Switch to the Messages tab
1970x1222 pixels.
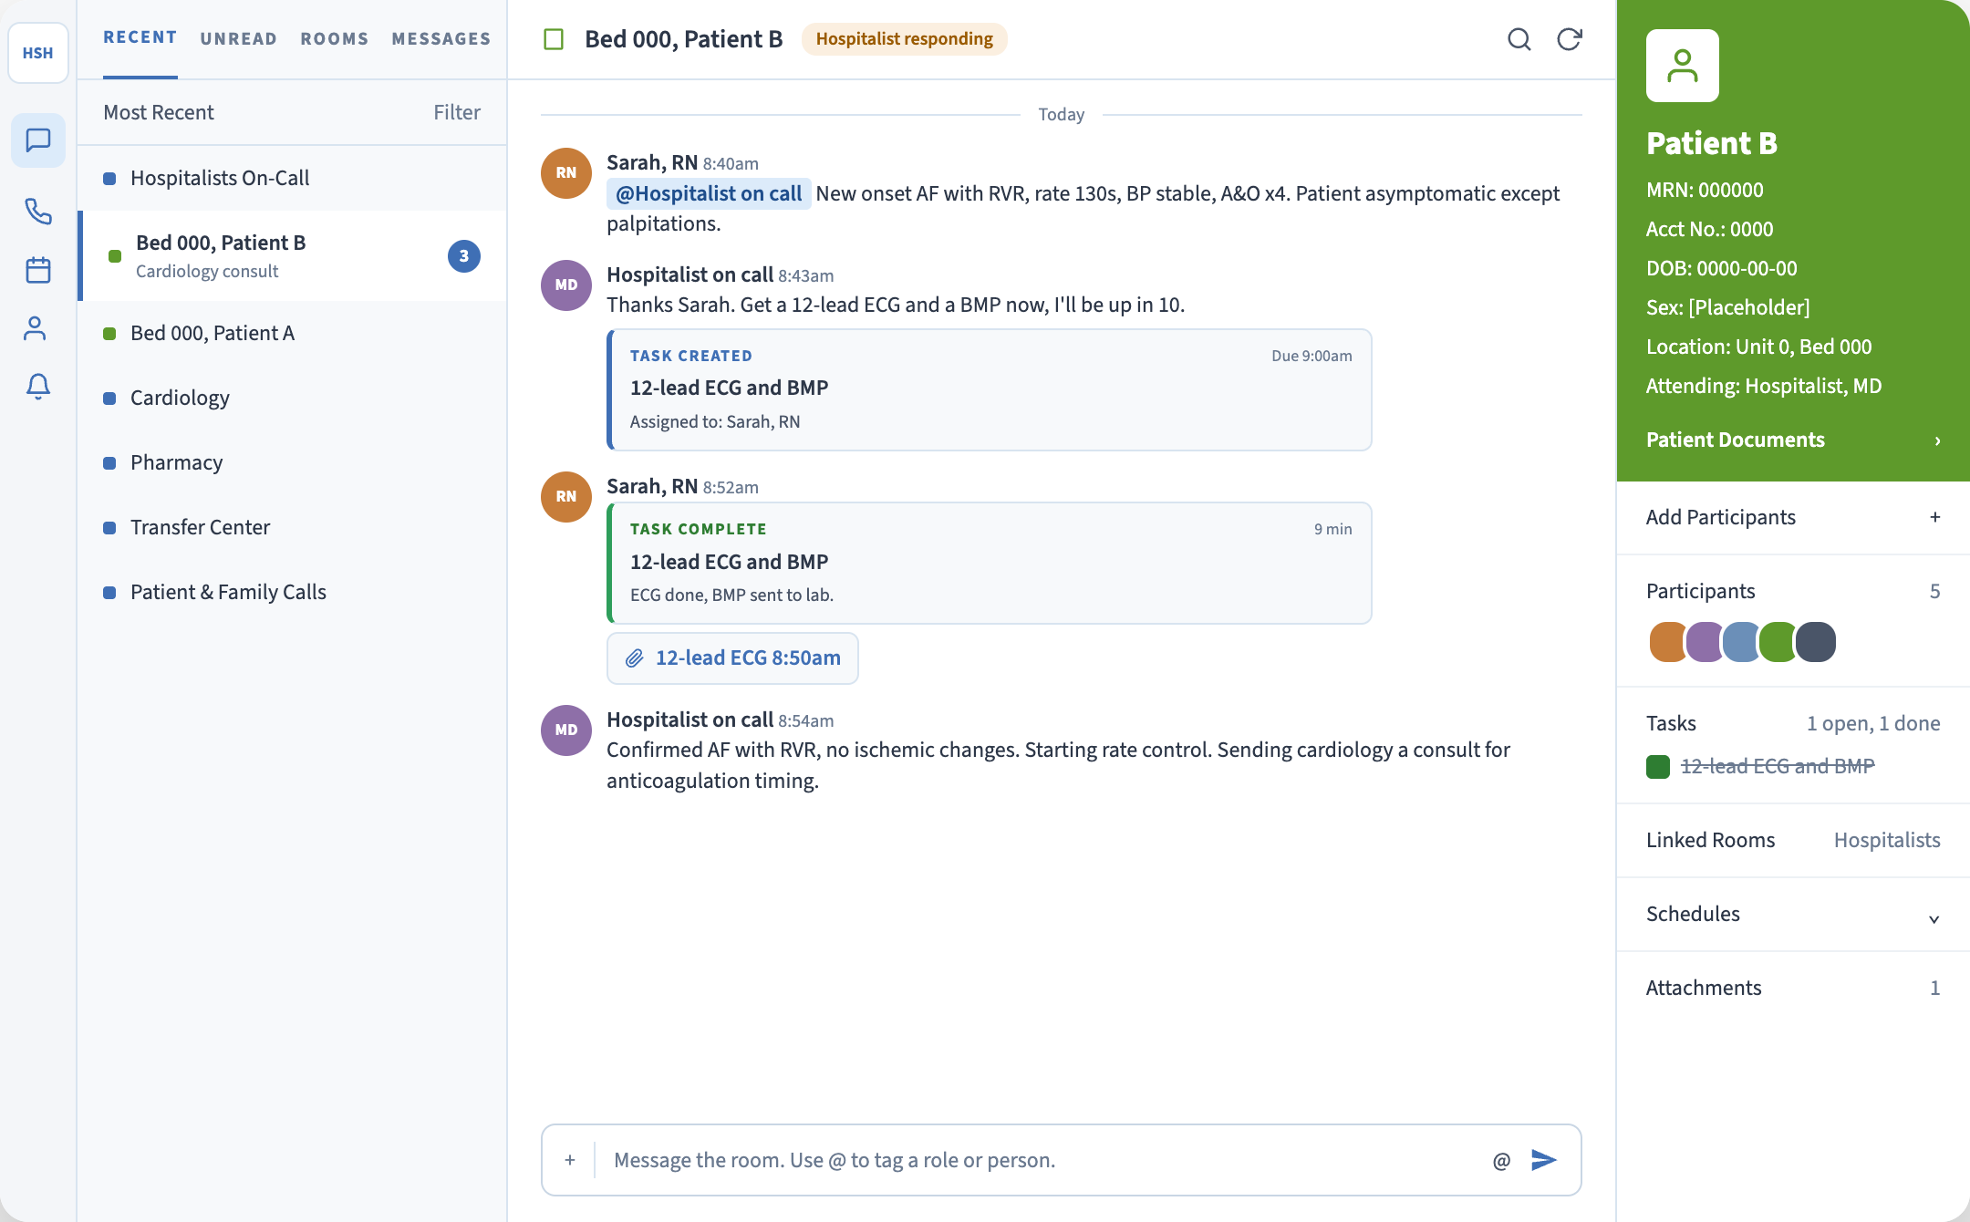point(441,39)
